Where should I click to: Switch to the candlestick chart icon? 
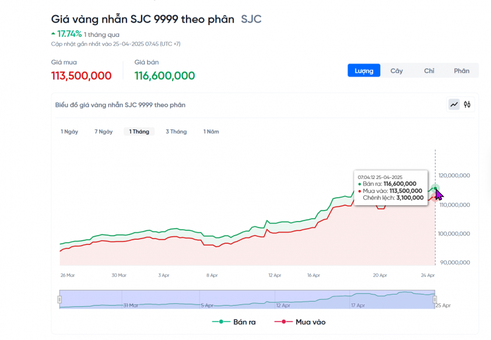coord(467,104)
